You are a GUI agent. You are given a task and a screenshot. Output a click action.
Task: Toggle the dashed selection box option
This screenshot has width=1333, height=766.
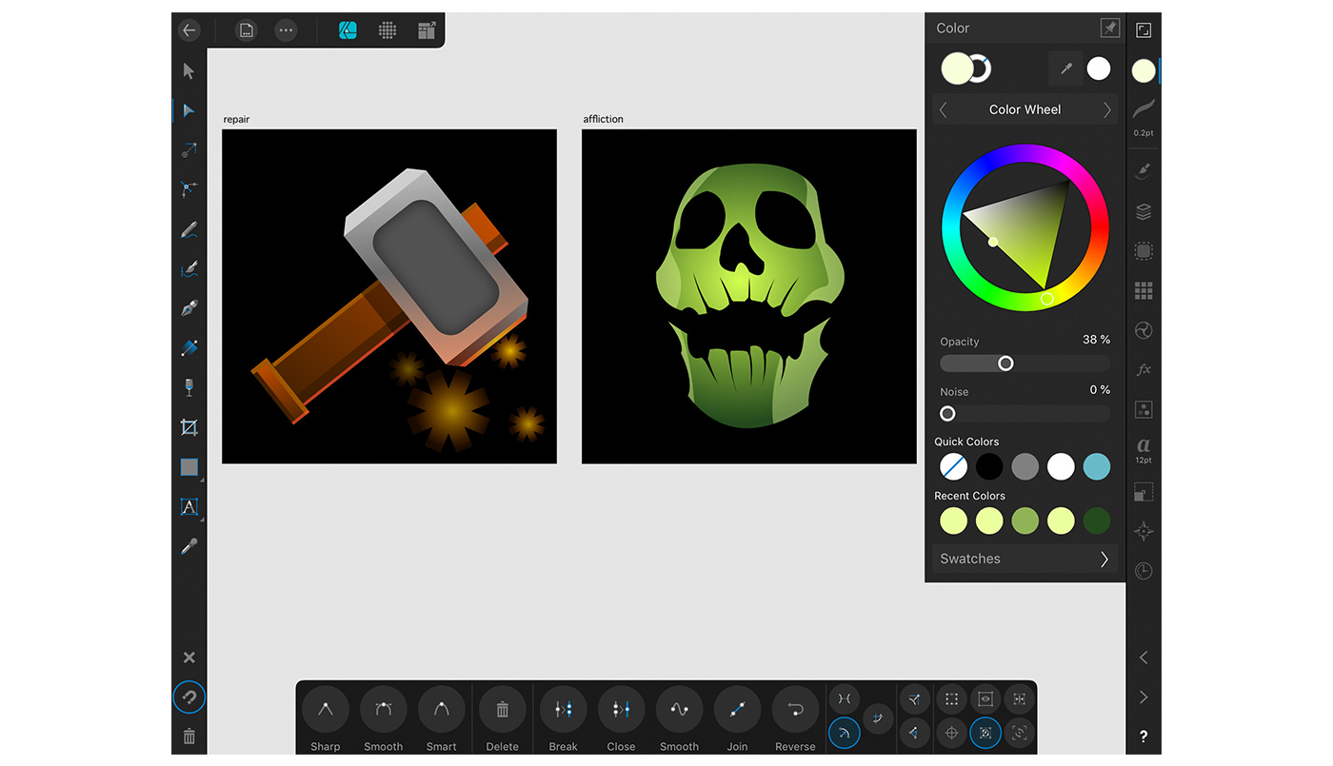(x=951, y=698)
